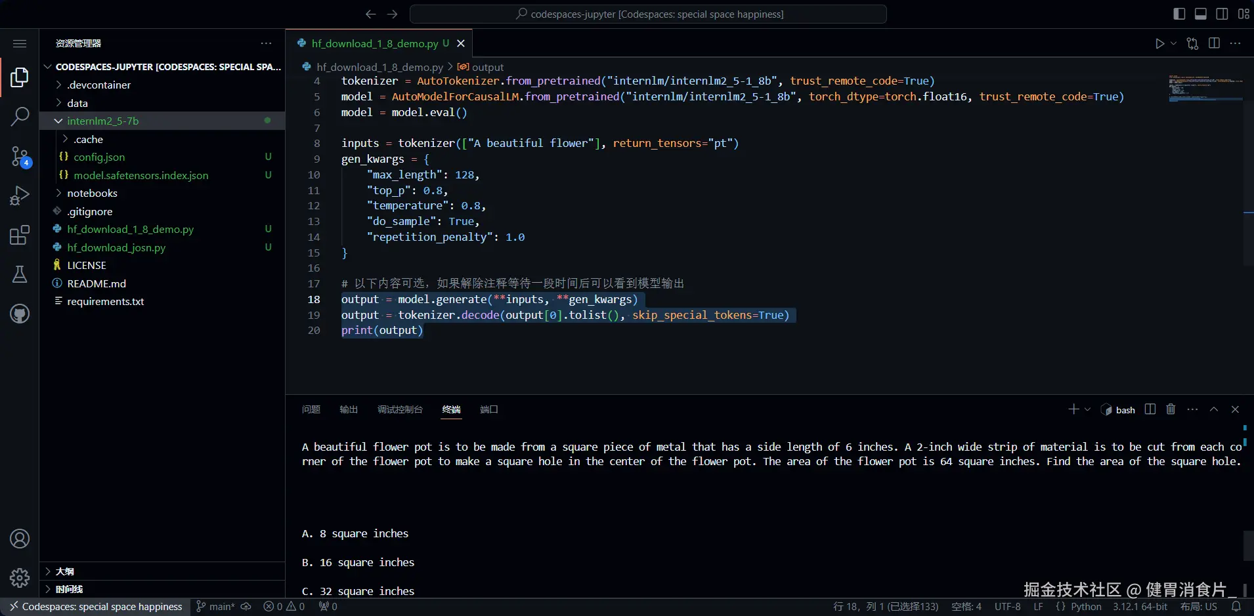The image size is (1254, 616).
Task: Click output symbol in breadcrumb
Action: 481,67
